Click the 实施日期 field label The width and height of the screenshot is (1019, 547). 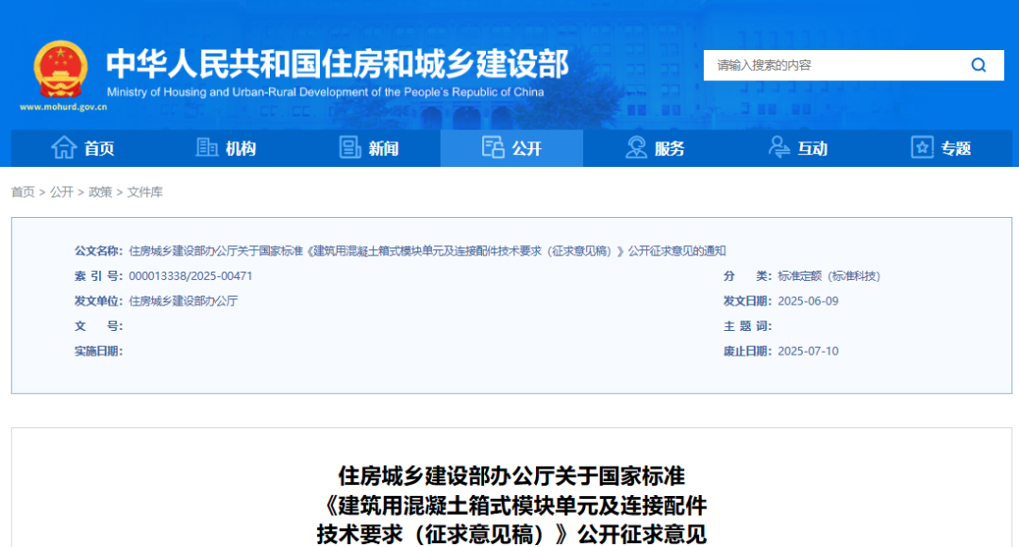tap(98, 351)
